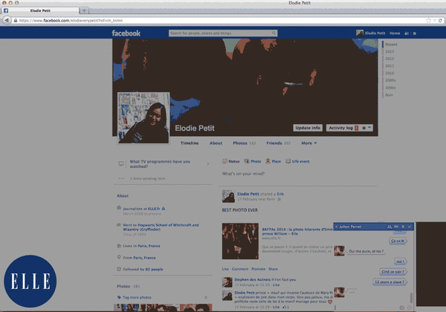The image size is (446, 312).
Task: Click the Facebook logo in header
Action: point(126,33)
